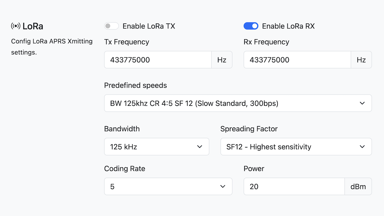Click the Hz unit beside Tx Frequency

[222, 60]
